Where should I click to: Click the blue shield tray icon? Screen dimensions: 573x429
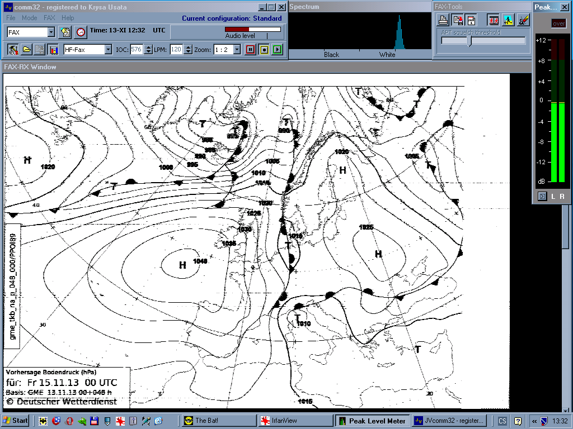point(544,421)
